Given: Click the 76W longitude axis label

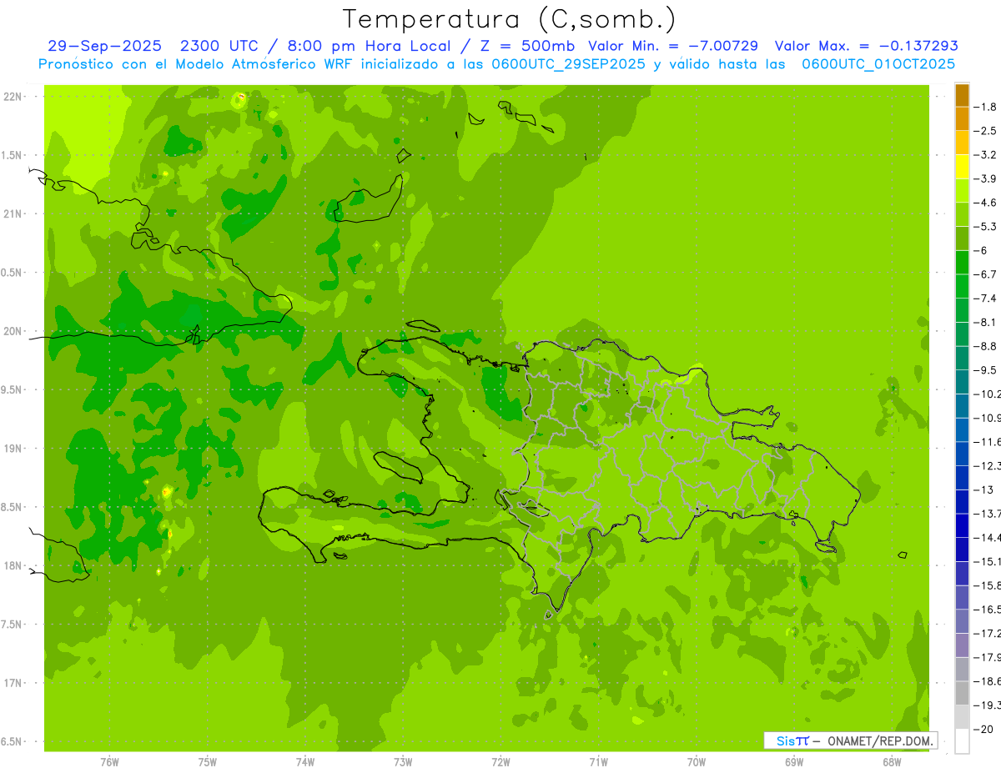Looking at the screenshot, I should 109,761.
